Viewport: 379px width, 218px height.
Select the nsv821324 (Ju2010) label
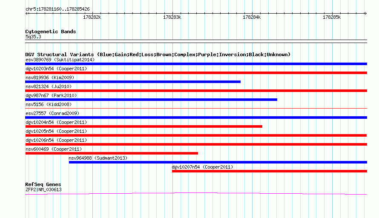[x=49, y=86]
